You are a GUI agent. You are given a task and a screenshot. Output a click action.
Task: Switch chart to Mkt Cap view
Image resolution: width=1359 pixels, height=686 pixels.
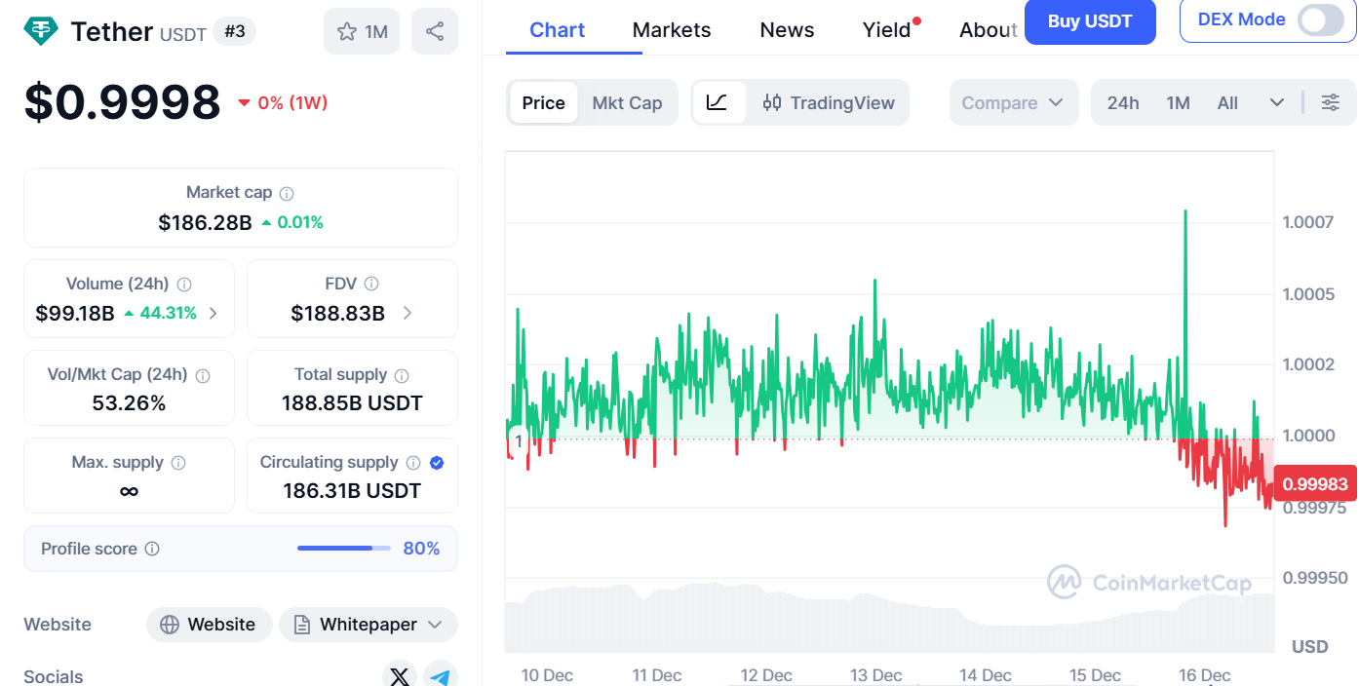pos(627,102)
